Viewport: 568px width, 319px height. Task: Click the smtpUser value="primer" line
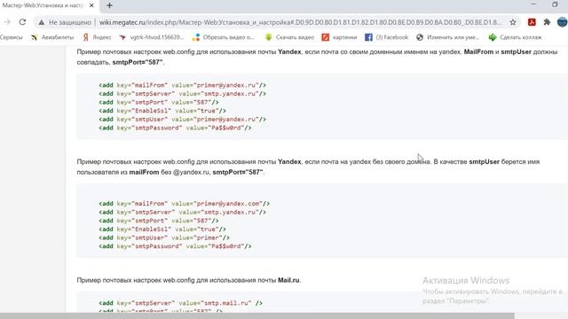pos(164,237)
